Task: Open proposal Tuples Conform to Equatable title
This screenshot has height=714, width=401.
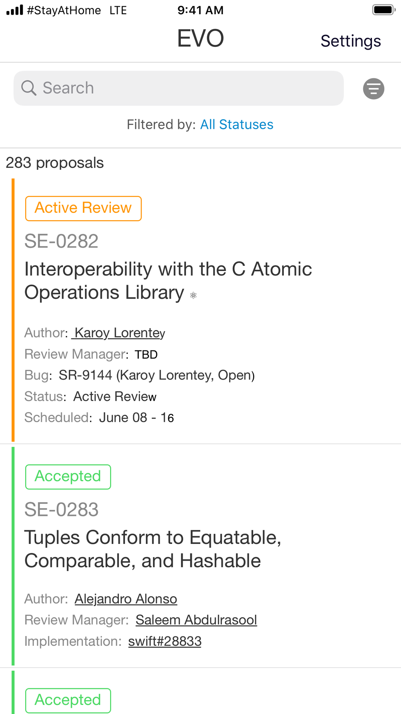Action: [153, 549]
